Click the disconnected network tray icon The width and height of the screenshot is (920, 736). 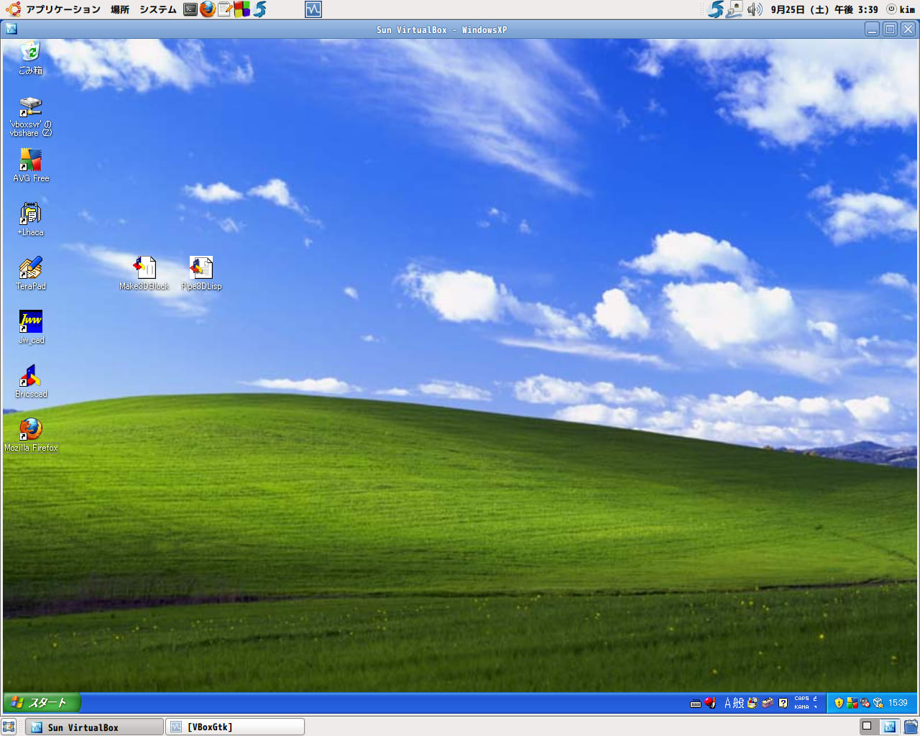(x=865, y=703)
